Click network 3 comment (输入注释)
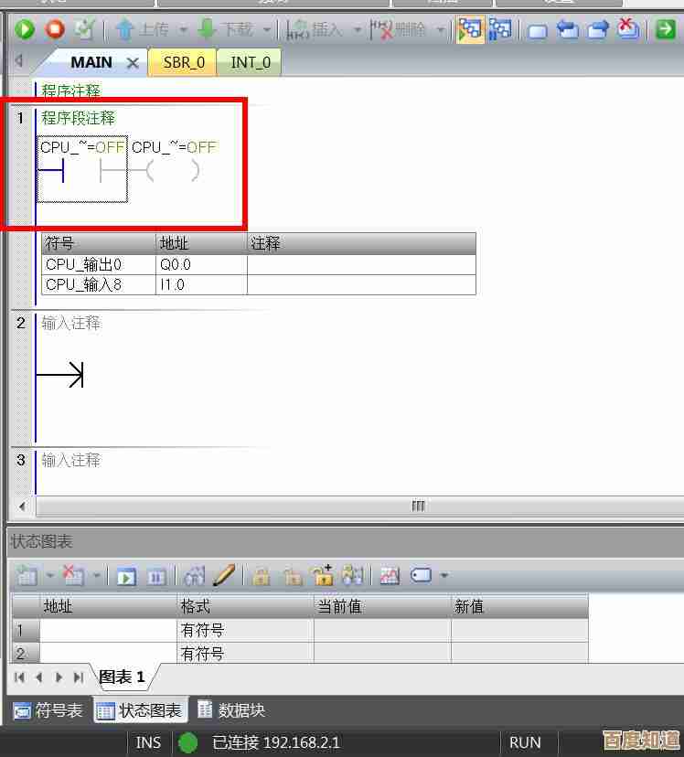The image size is (684, 757). click(71, 460)
